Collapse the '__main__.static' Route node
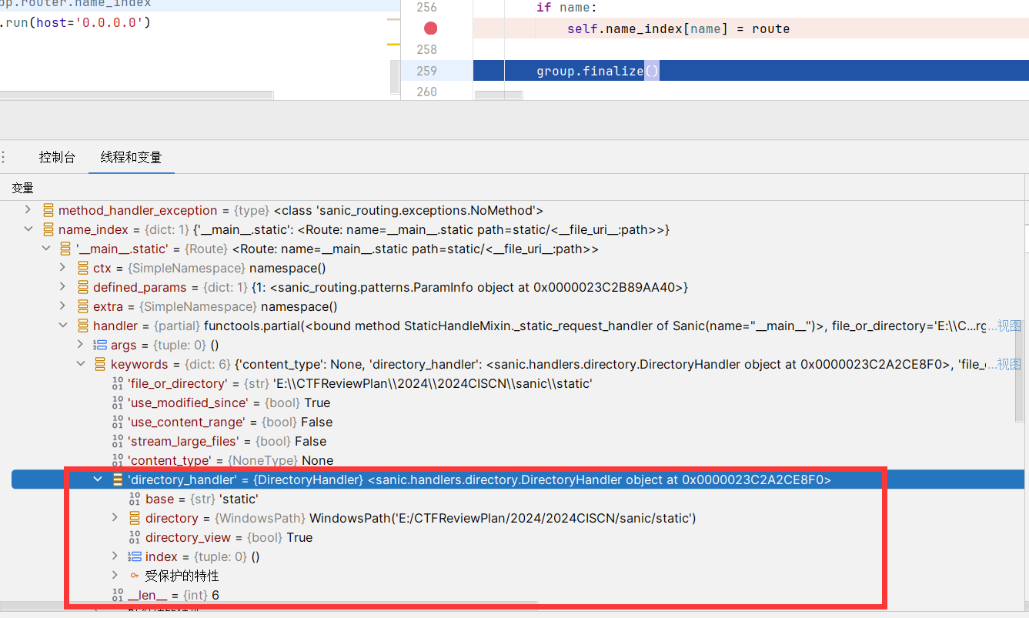The width and height of the screenshot is (1029, 618). click(x=45, y=249)
